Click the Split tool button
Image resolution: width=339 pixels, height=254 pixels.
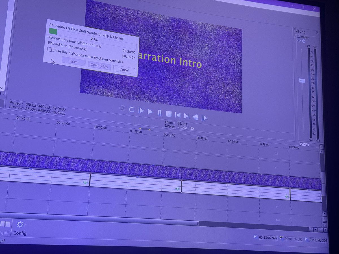pyautogui.click(x=5, y=227)
